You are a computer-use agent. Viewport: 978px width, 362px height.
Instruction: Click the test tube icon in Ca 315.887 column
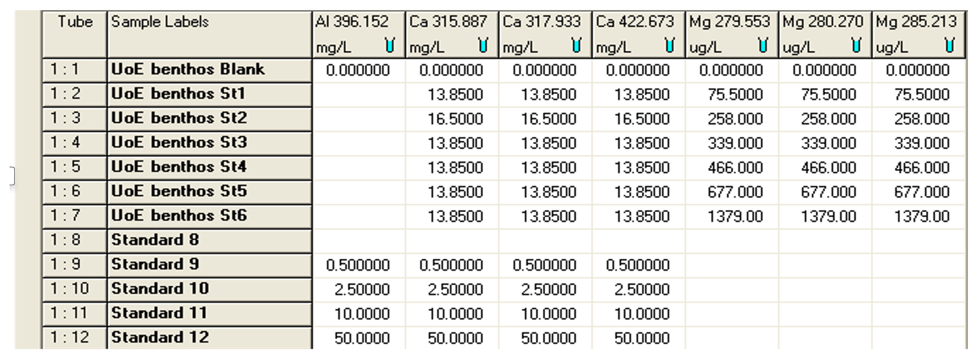click(x=483, y=46)
